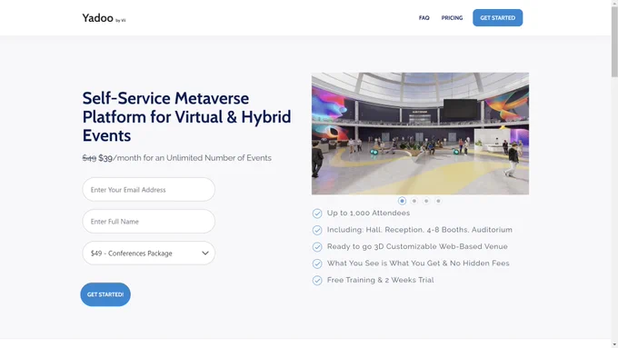Click the chevron arrow on package selector
This screenshot has height=348, width=618.
(x=205, y=253)
